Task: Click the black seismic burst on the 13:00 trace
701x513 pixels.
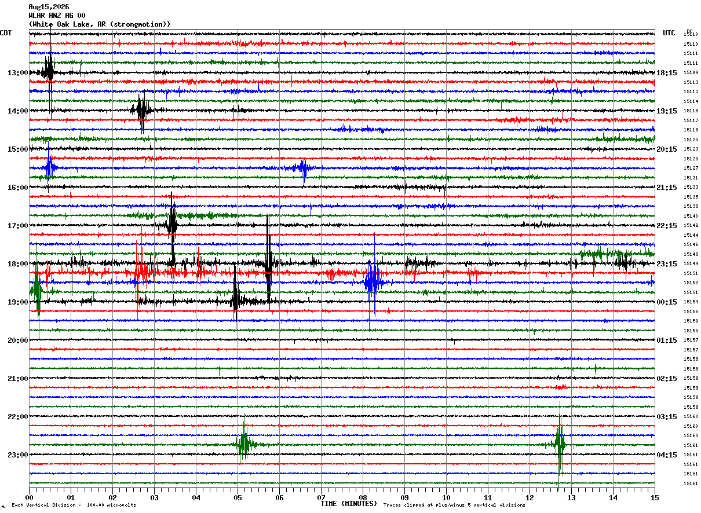Action: click(49, 72)
